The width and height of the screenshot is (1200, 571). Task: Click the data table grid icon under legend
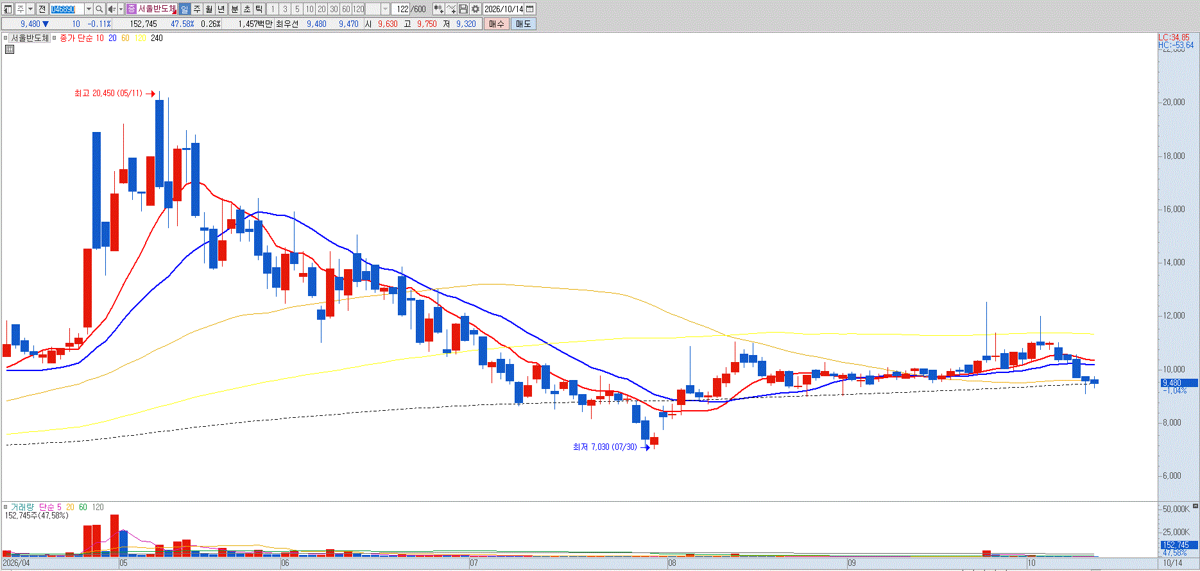click(9, 49)
